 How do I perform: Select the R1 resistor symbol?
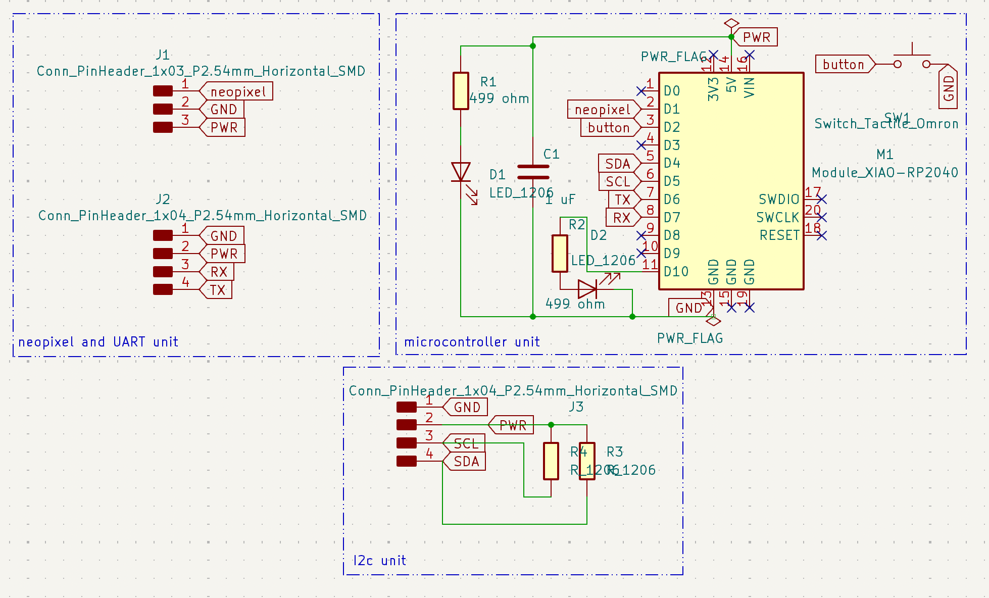[461, 91]
